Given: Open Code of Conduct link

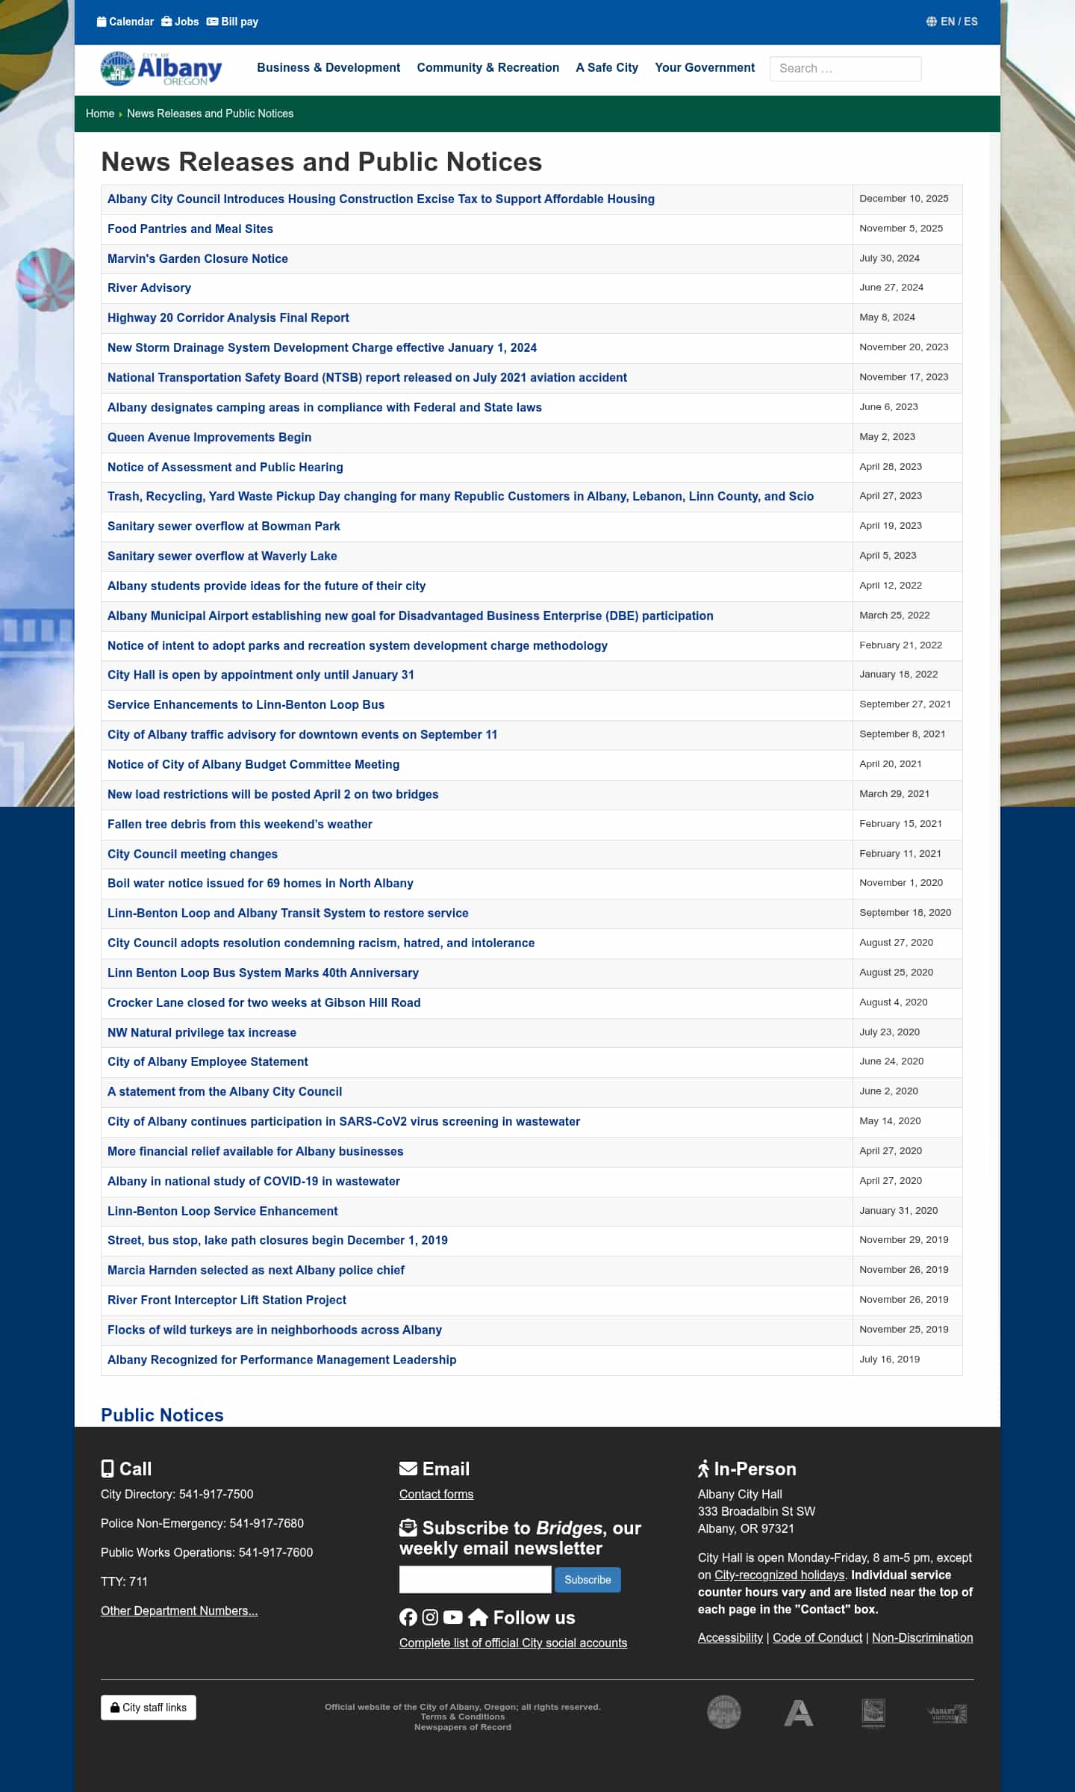Looking at the screenshot, I should click(x=817, y=1637).
